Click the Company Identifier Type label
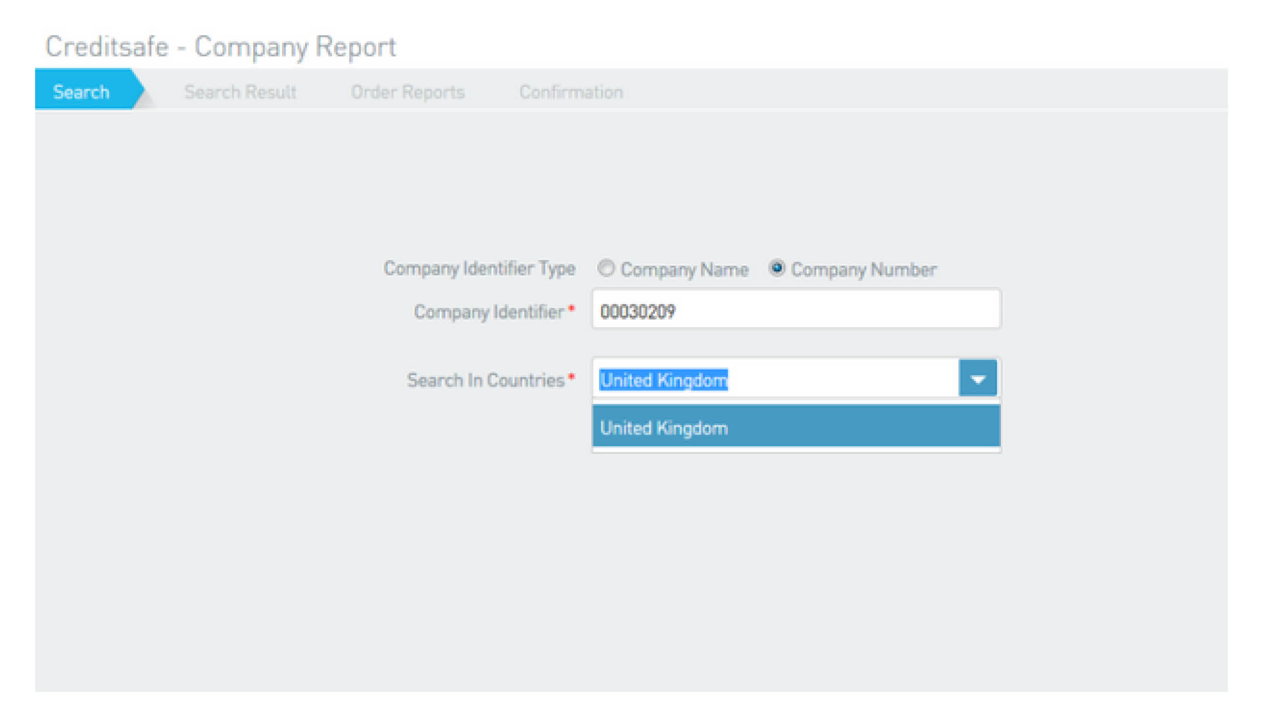 [x=479, y=268]
